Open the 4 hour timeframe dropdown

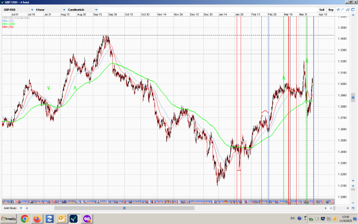(x=50, y=10)
